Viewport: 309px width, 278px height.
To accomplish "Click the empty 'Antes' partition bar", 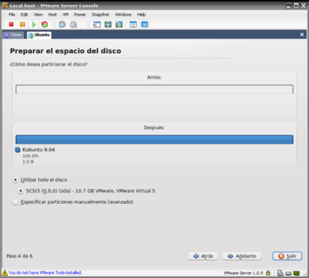I will tap(154, 89).
